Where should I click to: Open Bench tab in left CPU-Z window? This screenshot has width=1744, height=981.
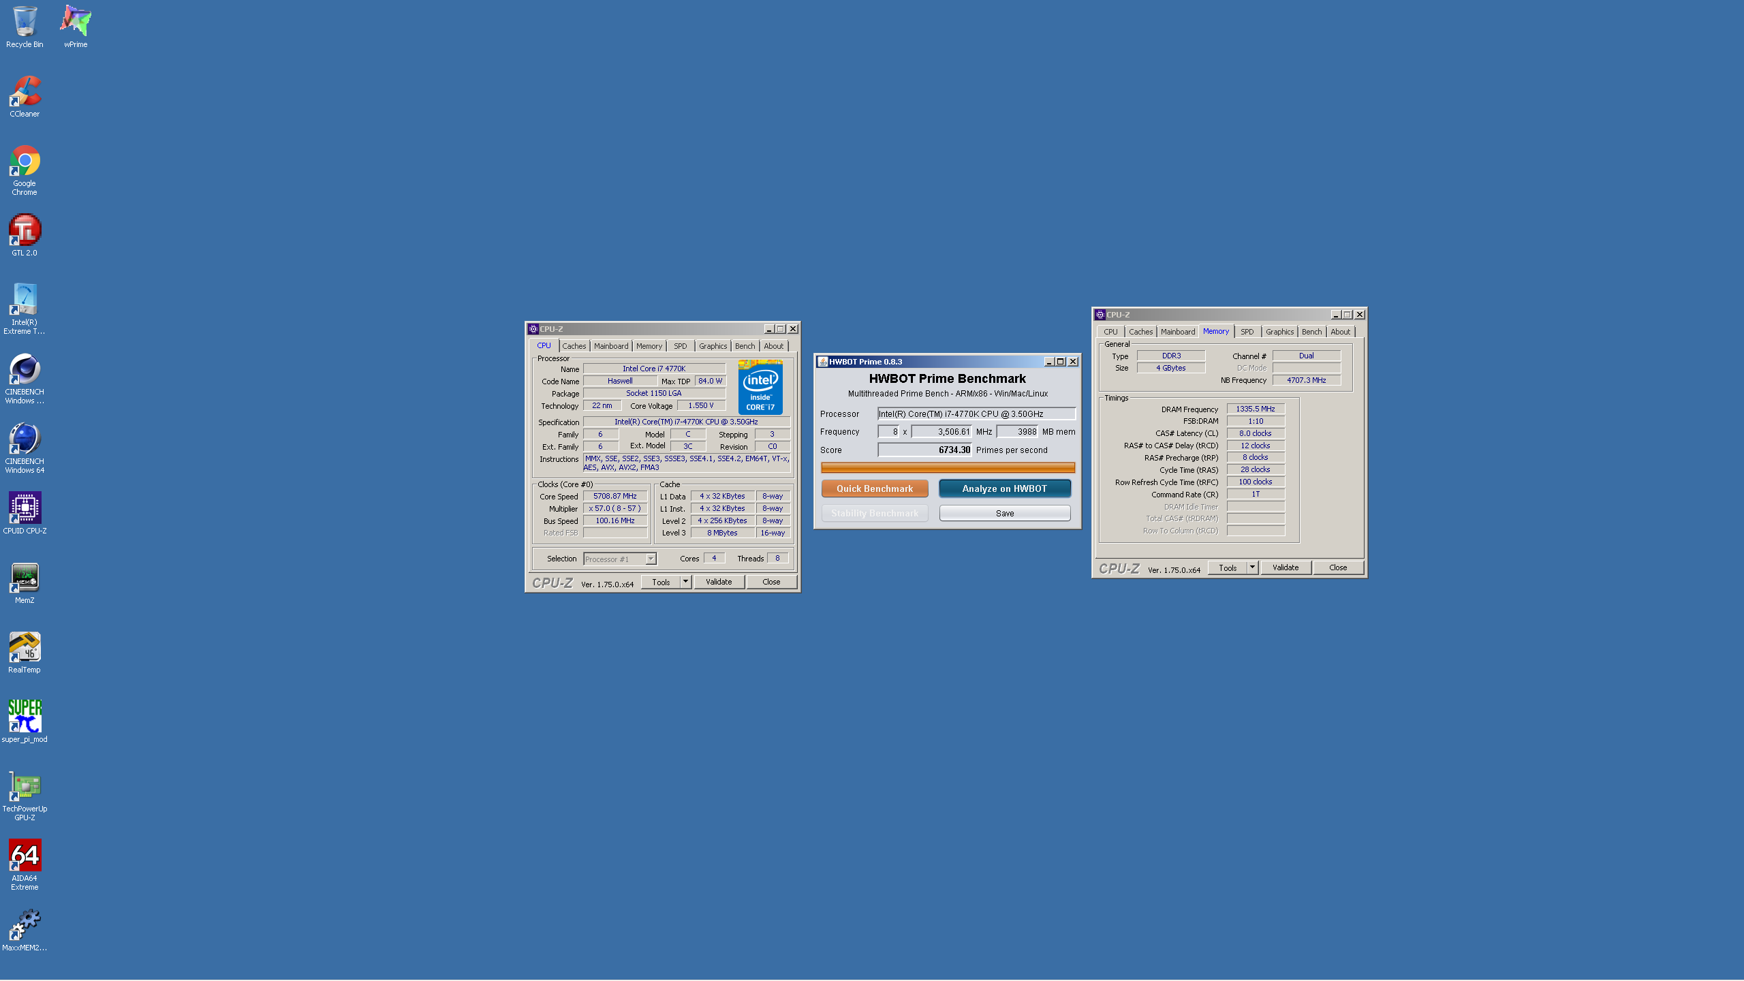(x=745, y=346)
